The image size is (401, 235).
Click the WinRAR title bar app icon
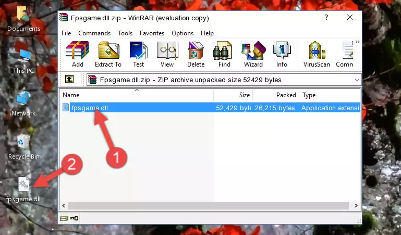pyautogui.click(x=64, y=18)
